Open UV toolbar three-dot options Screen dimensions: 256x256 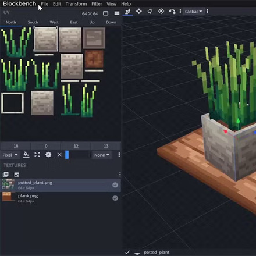119,155
